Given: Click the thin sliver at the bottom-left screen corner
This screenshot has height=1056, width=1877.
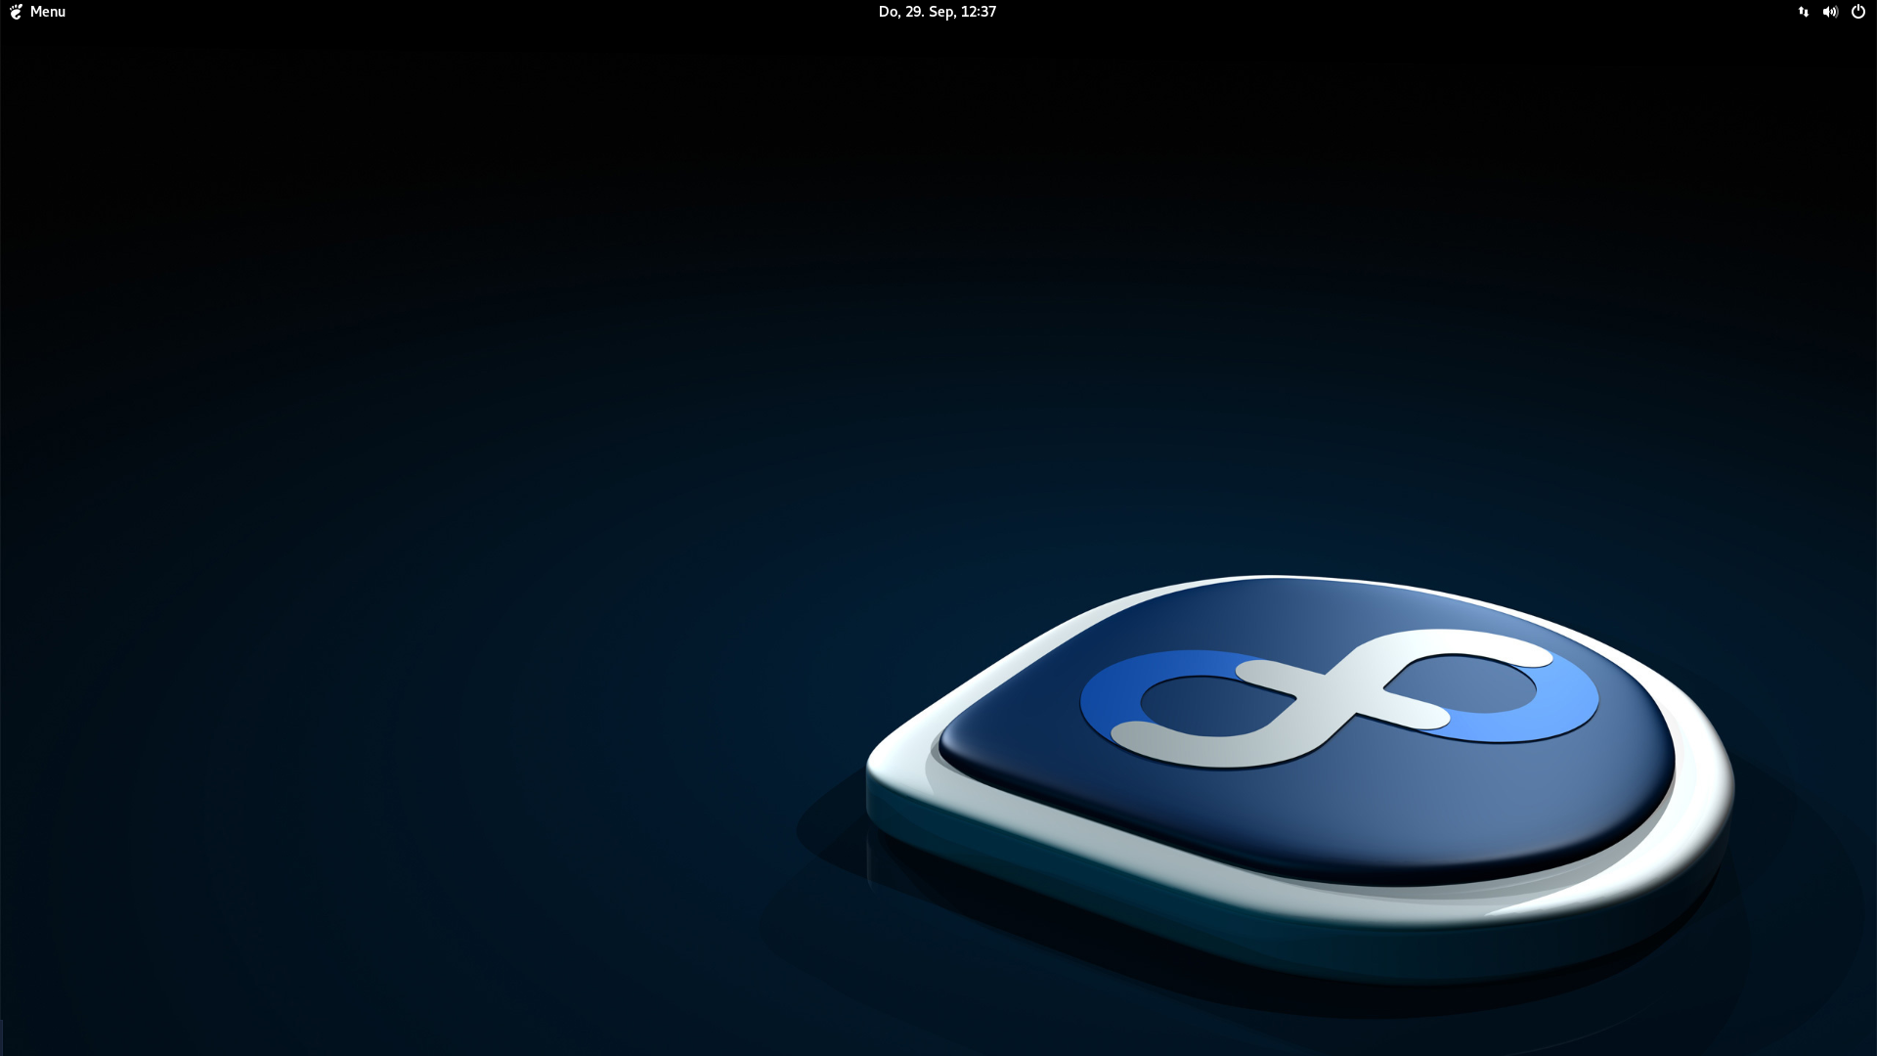Looking at the screenshot, I should [x=1, y=1038].
